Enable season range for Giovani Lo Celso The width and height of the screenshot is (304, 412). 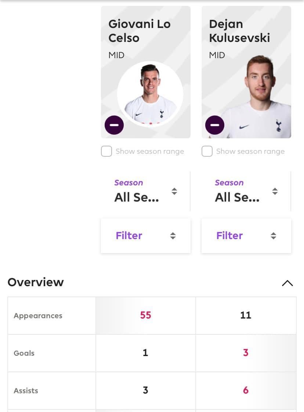click(x=106, y=151)
